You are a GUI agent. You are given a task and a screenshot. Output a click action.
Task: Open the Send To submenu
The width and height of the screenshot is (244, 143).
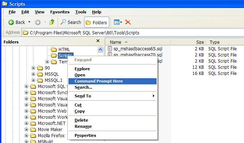point(113,96)
